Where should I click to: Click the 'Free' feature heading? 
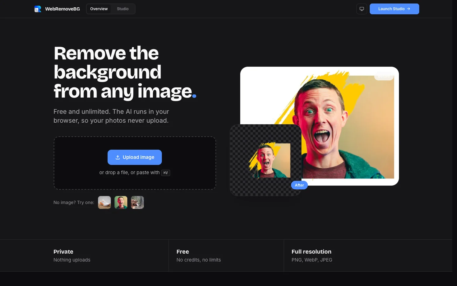[x=183, y=252]
